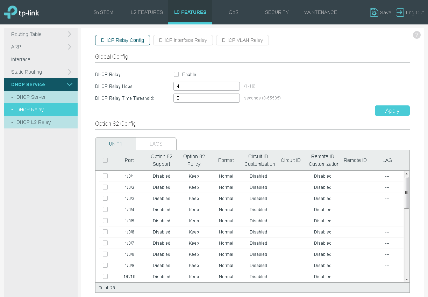The height and width of the screenshot is (297, 428).
Task: Enable the DHCP Relay checkbox
Action: tap(176, 74)
